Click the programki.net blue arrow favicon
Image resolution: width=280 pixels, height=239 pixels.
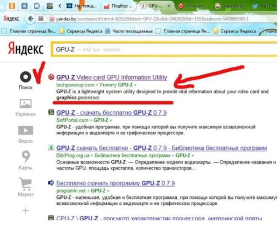click(x=51, y=183)
